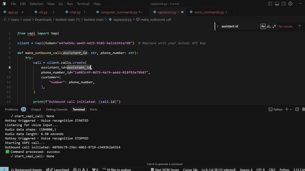Image resolution: width=305 pixels, height=171 pixels.
Task: Toggle the primary sidebar layout icon
Action: point(270,4)
